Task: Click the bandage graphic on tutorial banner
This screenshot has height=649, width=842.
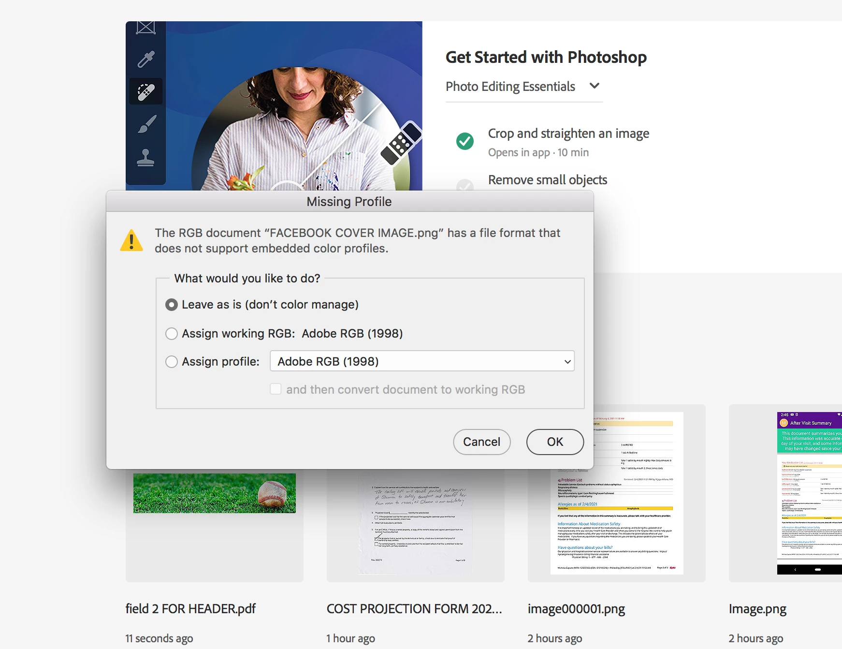Action: point(401,143)
